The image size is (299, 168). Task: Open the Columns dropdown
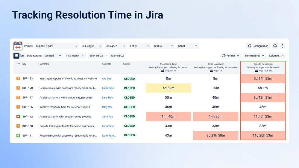[x=276, y=56]
